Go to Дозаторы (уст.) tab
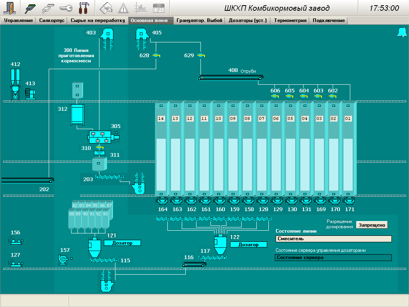 pos(247,20)
